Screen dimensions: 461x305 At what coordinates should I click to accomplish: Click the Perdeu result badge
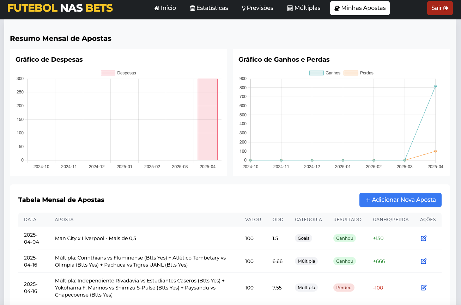(x=344, y=288)
